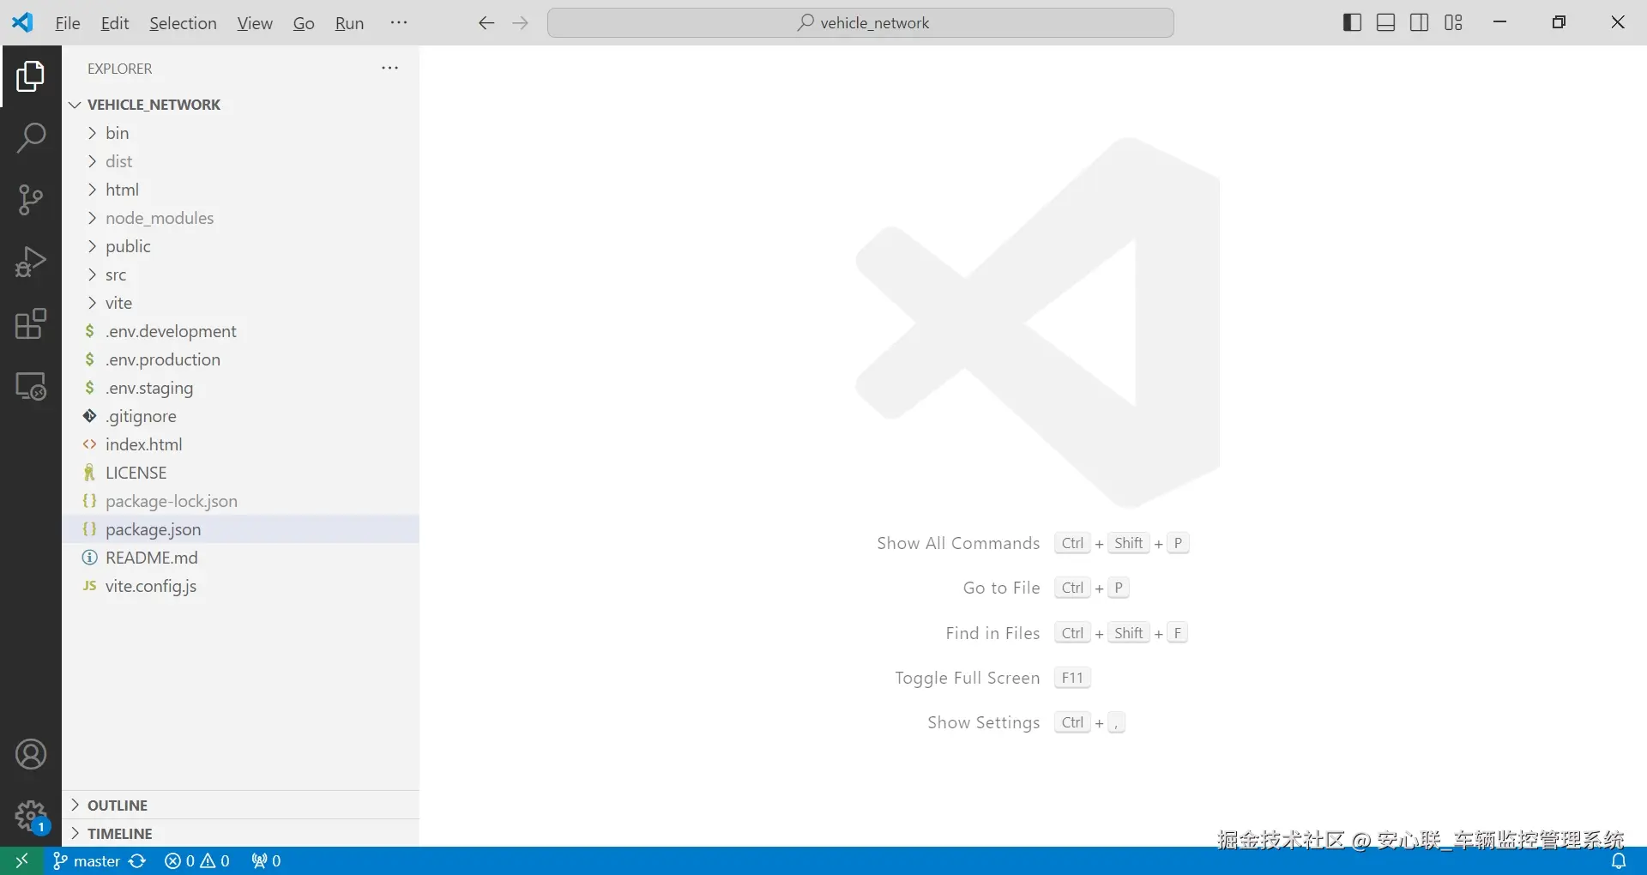Open the Run menu
Viewport: 1647px width, 875px height.
[x=349, y=23]
